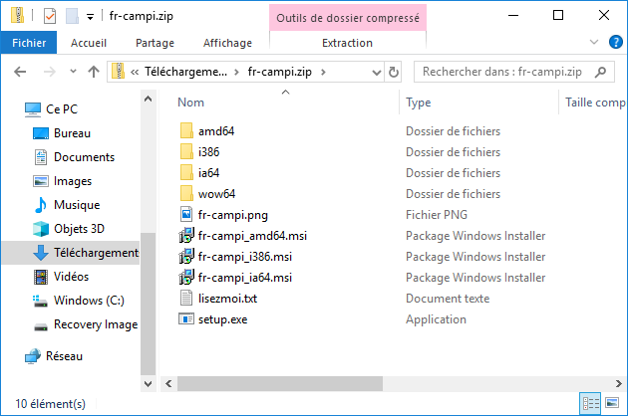
Task: Open the Affichage ribbon tab
Action: (x=227, y=43)
